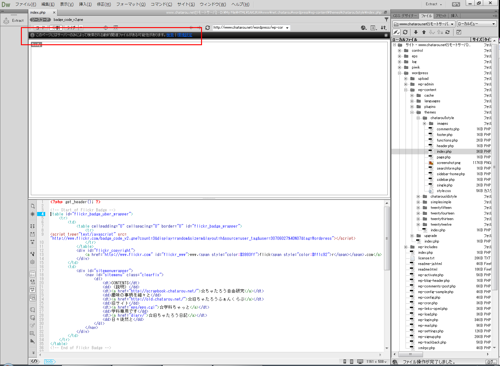Click the Inspect mode crosshair icon
This screenshot has width=500, height=366.
click(x=106, y=28)
